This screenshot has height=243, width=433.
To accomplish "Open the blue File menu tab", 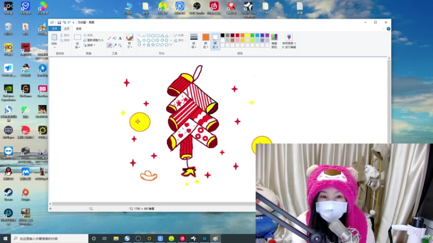I will coord(55,29).
